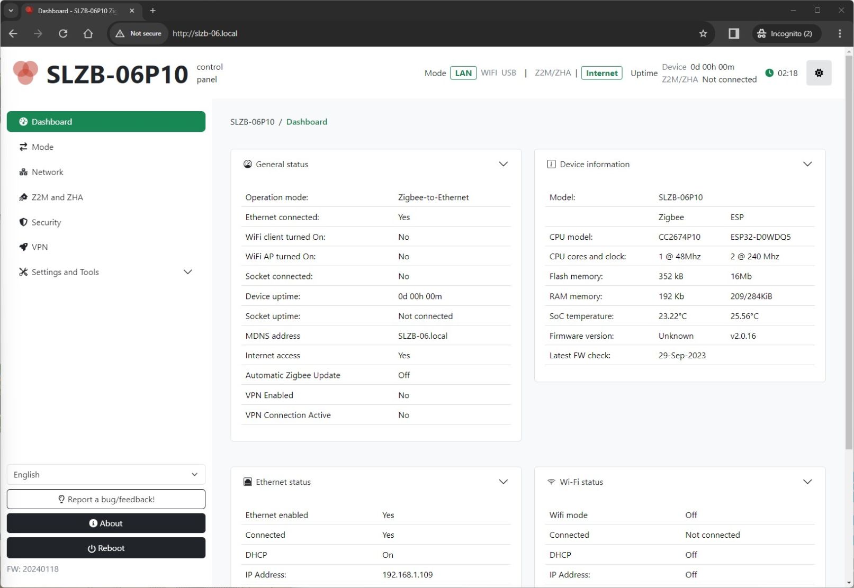Click the Ethernet status port icon
854x588 pixels.
click(x=248, y=482)
